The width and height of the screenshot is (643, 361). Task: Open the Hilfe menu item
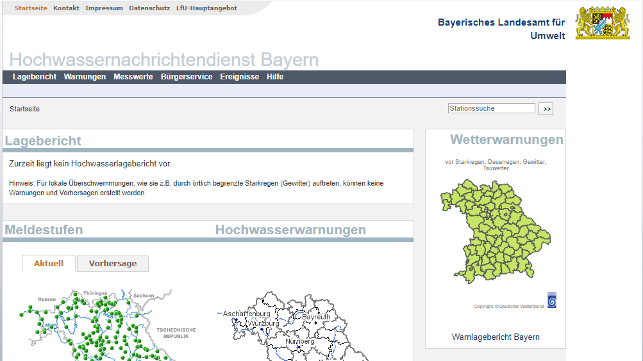pyautogui.click(x=275, y=77)
